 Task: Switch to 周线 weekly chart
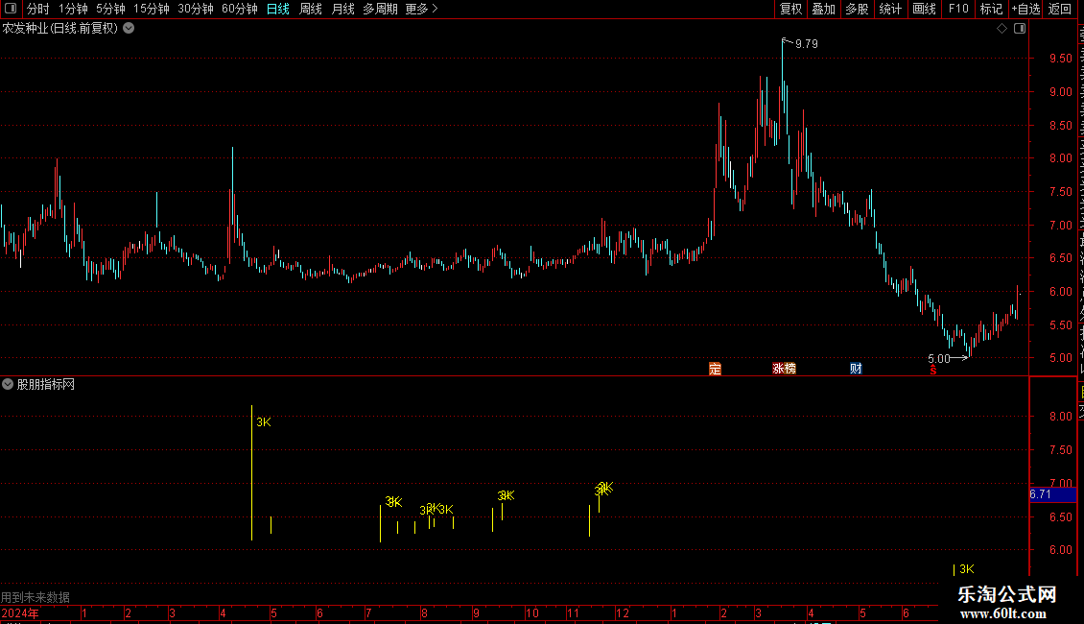coord(311,9)
